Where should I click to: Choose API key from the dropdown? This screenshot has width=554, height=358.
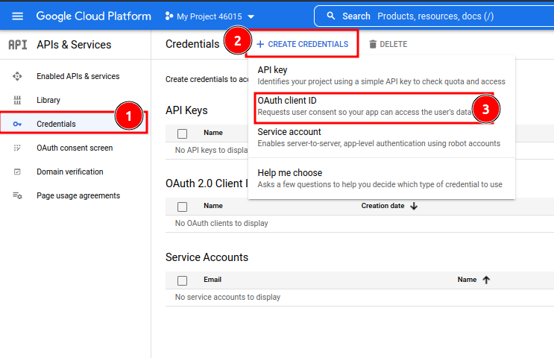click(x=382, y=75)
